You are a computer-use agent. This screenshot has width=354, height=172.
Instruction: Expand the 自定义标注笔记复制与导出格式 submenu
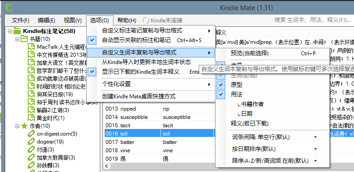[150, 30]
